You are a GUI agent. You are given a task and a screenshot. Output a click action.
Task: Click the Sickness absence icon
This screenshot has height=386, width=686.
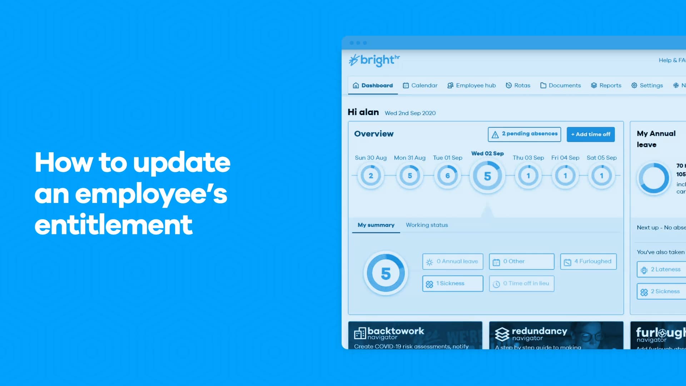[429, 283]
